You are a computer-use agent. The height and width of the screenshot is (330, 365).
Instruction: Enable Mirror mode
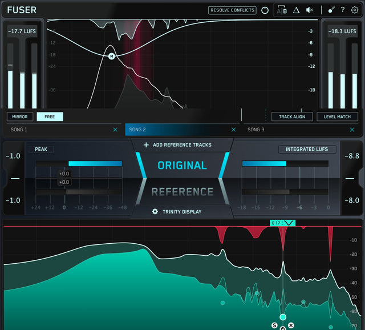click(20, 116)
